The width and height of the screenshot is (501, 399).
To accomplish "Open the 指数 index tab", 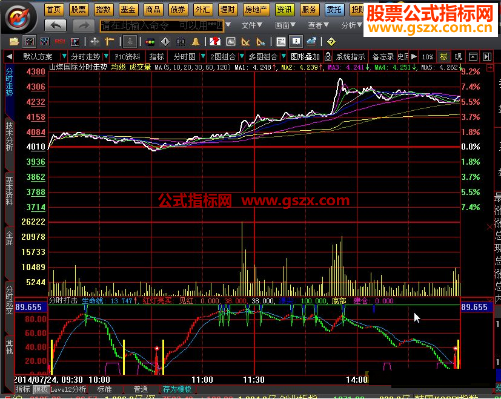I will pos(103,10).
